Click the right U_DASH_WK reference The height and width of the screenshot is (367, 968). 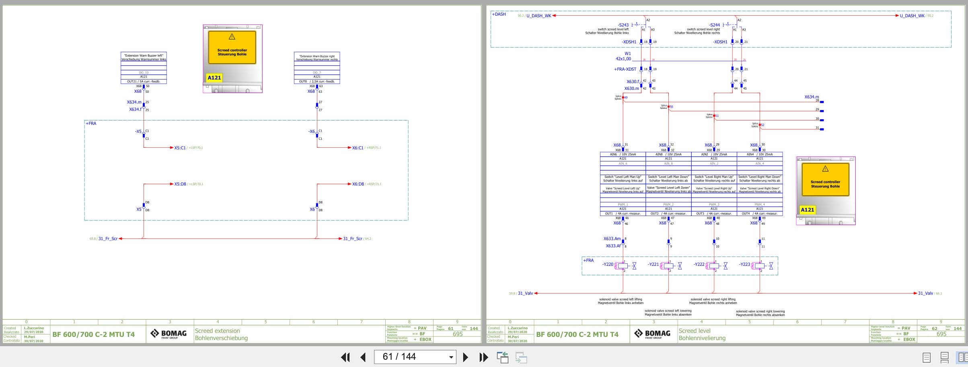pyautogui.click(x=917, y=16)
